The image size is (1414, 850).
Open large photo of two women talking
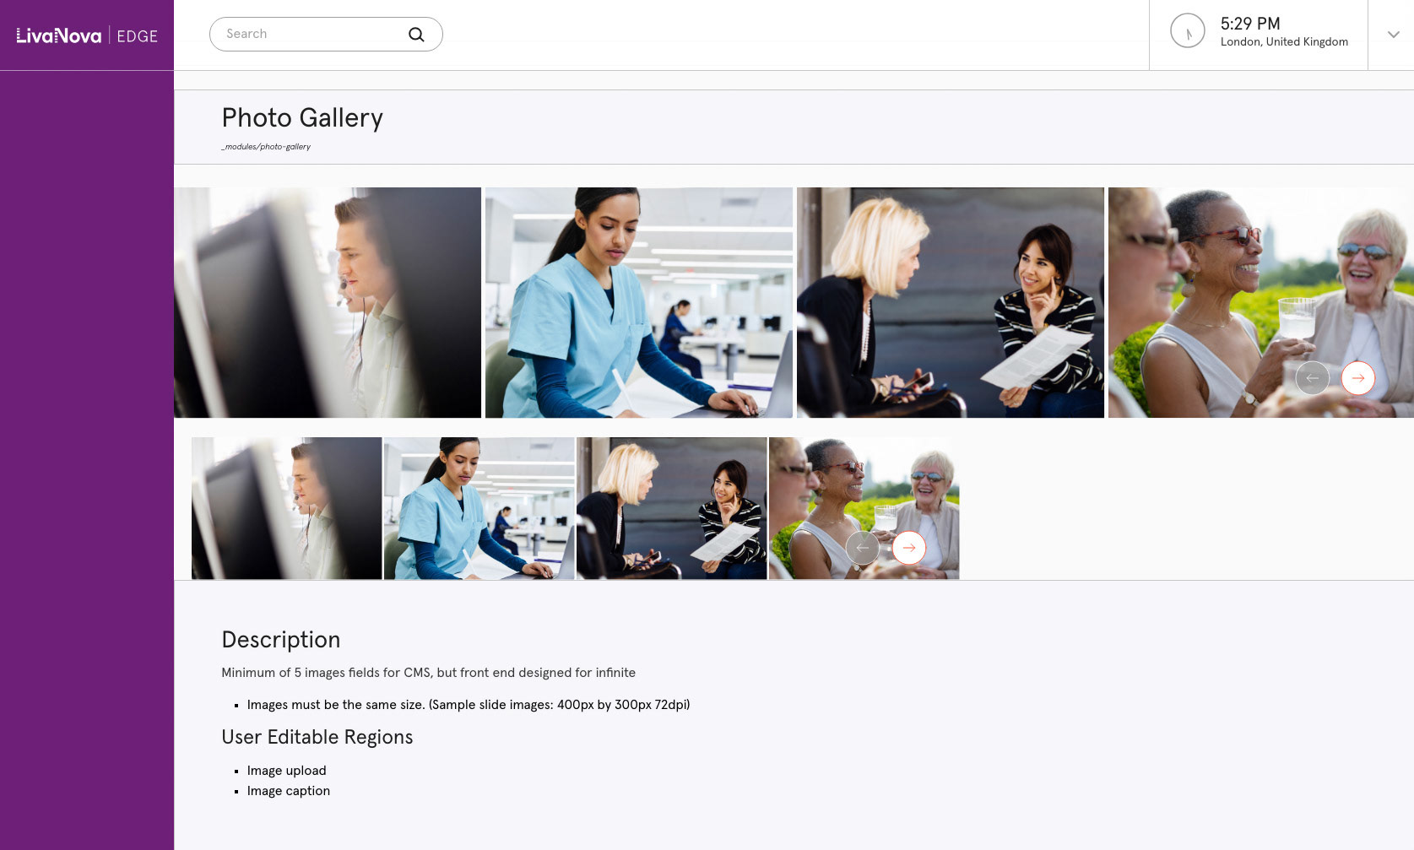951,302
